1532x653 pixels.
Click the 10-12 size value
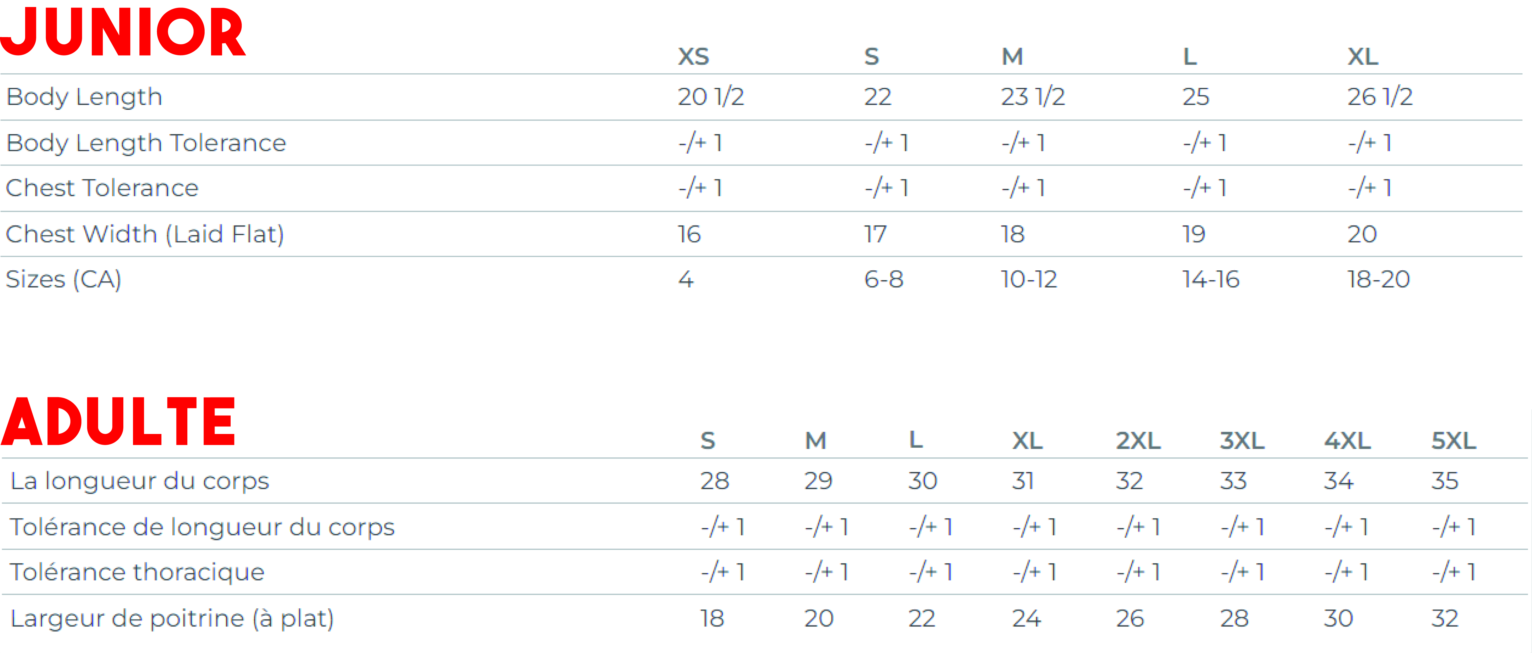1029,279
